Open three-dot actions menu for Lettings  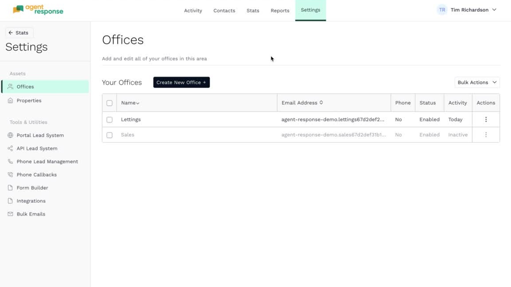486,120
